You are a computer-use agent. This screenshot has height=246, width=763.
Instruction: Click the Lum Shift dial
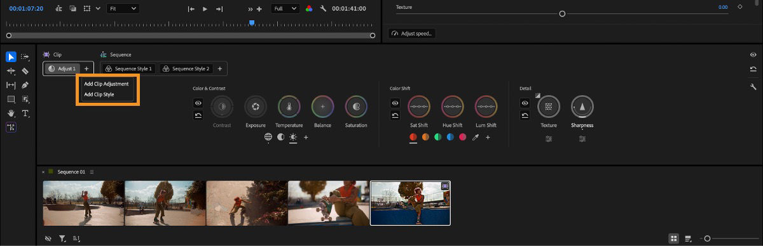[x=486, y=107]
